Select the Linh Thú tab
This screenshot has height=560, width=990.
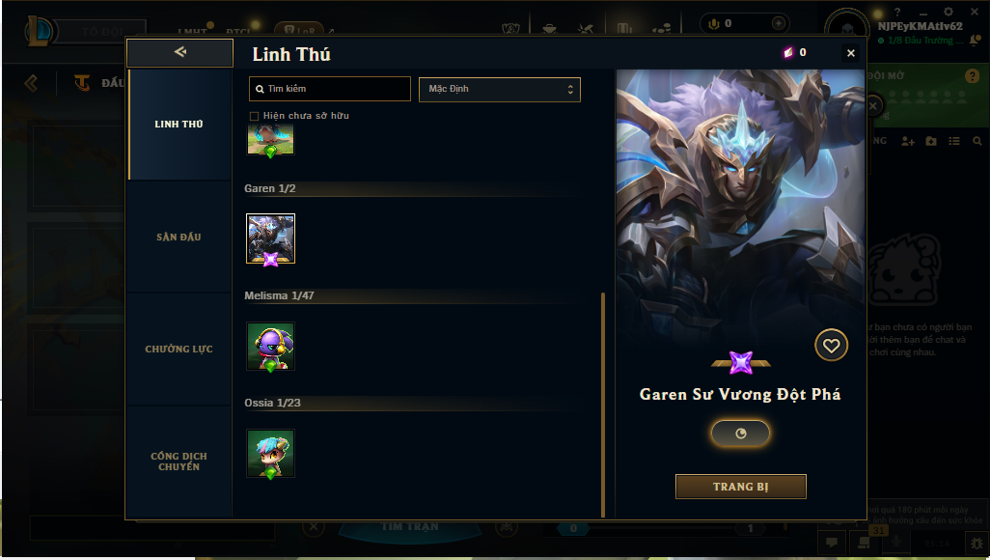[179, 124]
